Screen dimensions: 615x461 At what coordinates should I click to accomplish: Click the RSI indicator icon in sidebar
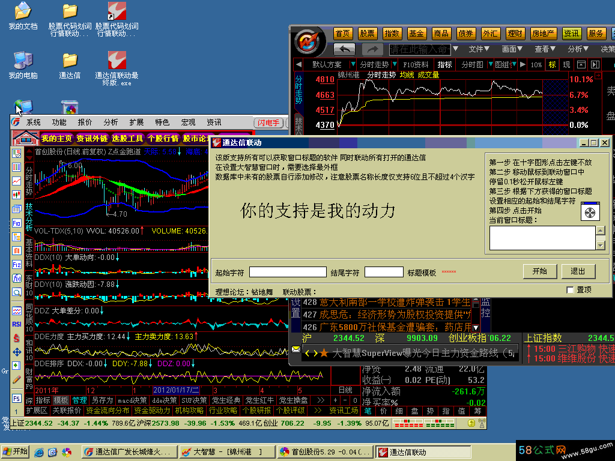(16, 324)
